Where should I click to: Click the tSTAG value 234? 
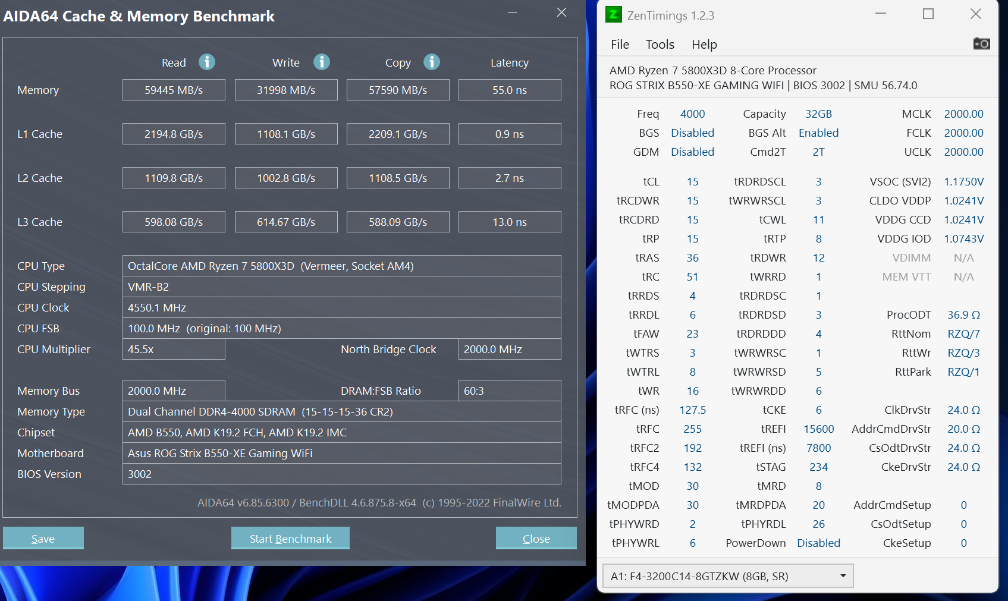[x=818, y=467]
